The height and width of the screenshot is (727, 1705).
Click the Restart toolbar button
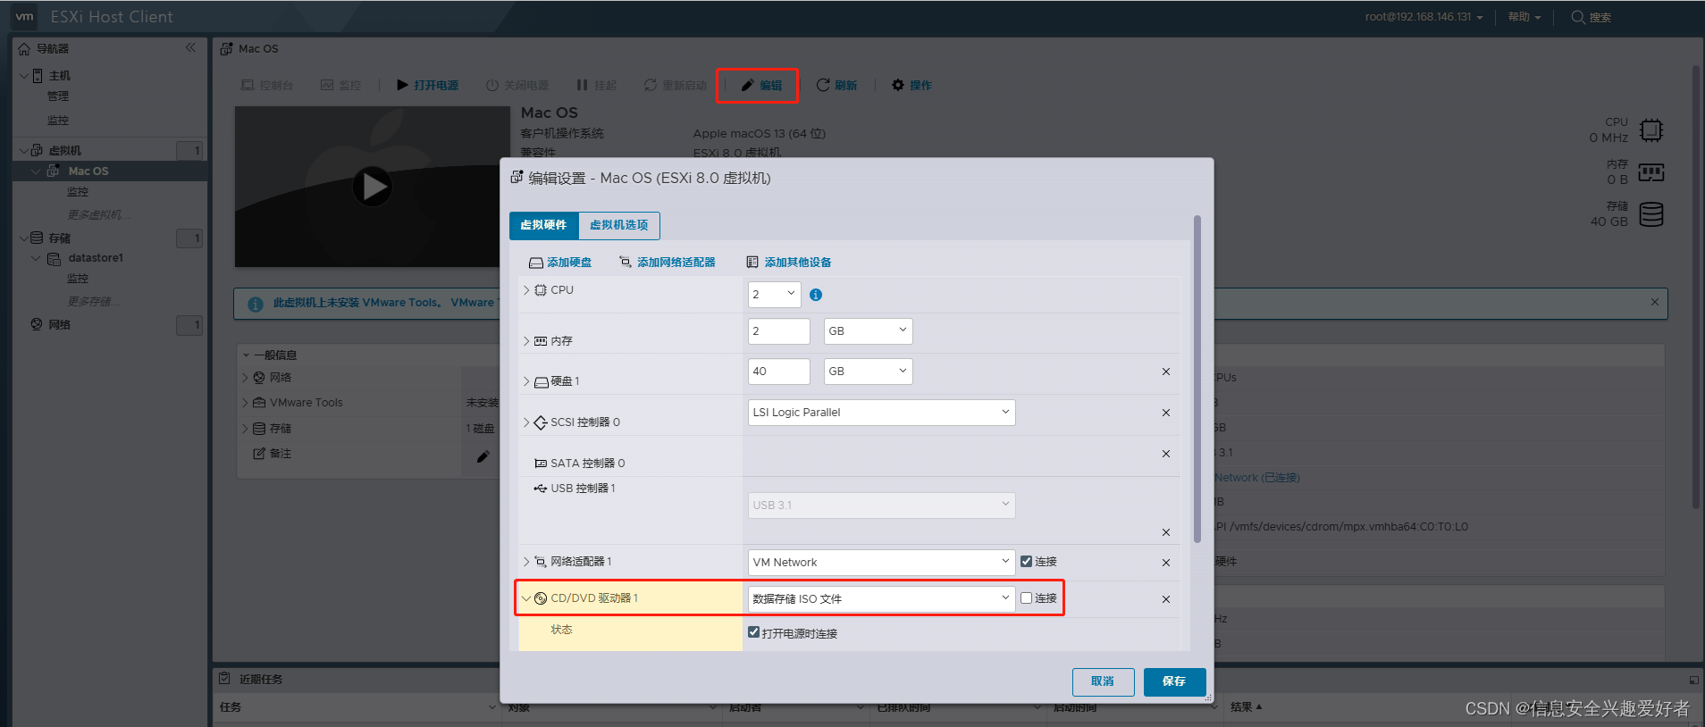(675, 86)
